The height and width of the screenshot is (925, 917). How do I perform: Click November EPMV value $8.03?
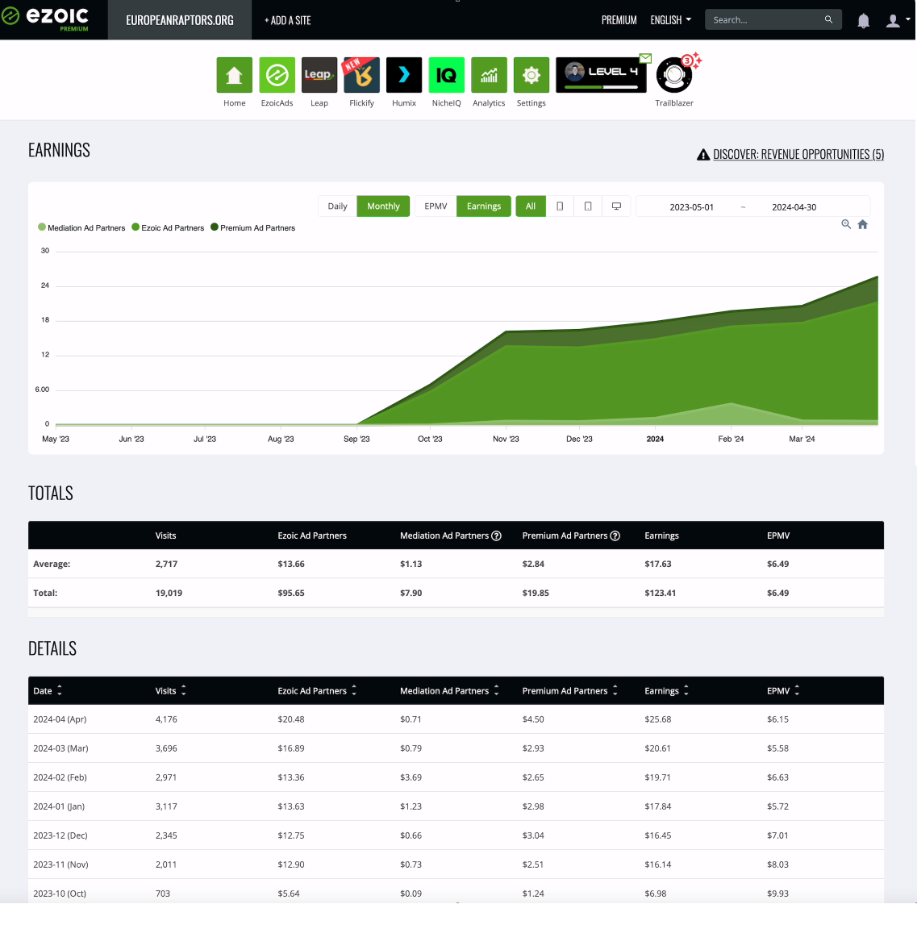(777, 865)
